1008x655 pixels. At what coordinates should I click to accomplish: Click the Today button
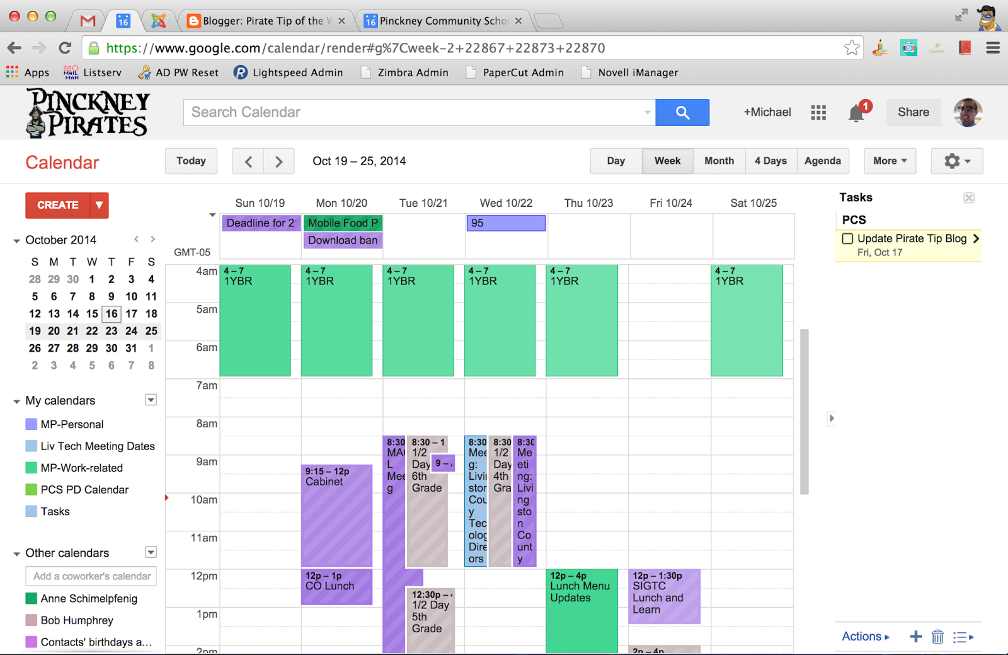192,161
